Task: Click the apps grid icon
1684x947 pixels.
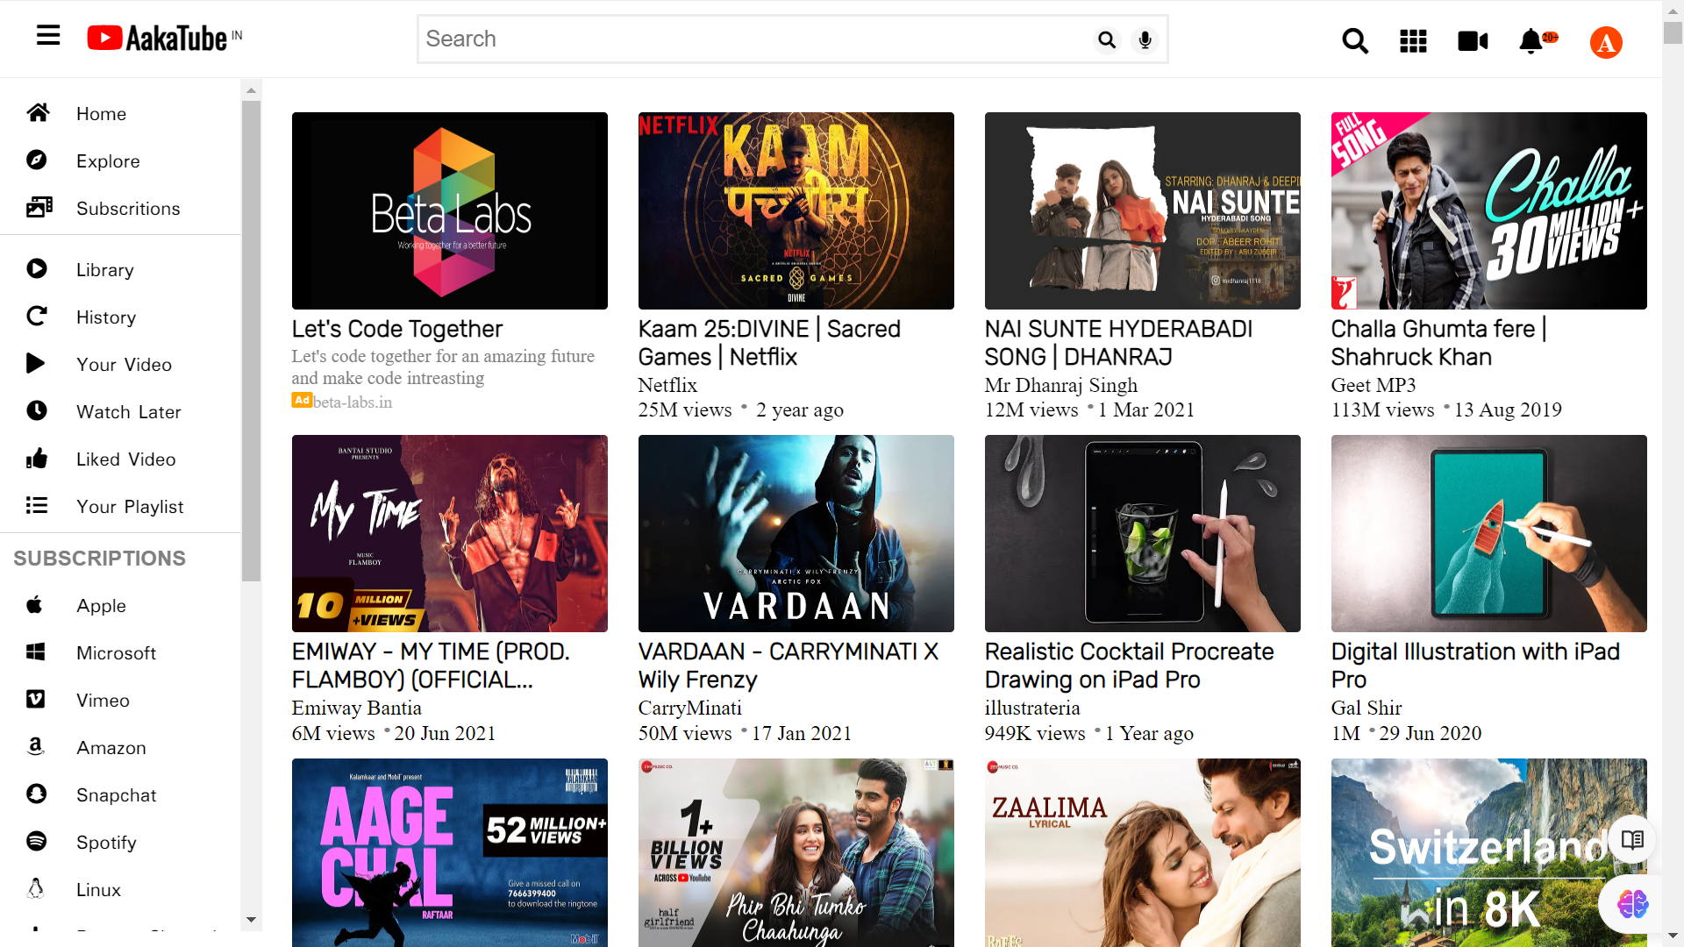Action: (x=1413, y=41)
